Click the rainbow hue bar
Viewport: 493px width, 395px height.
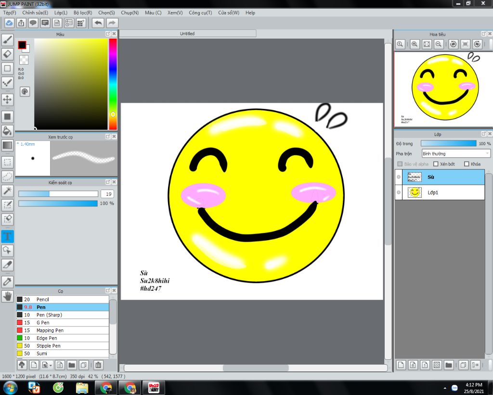[x=113, y=84]
